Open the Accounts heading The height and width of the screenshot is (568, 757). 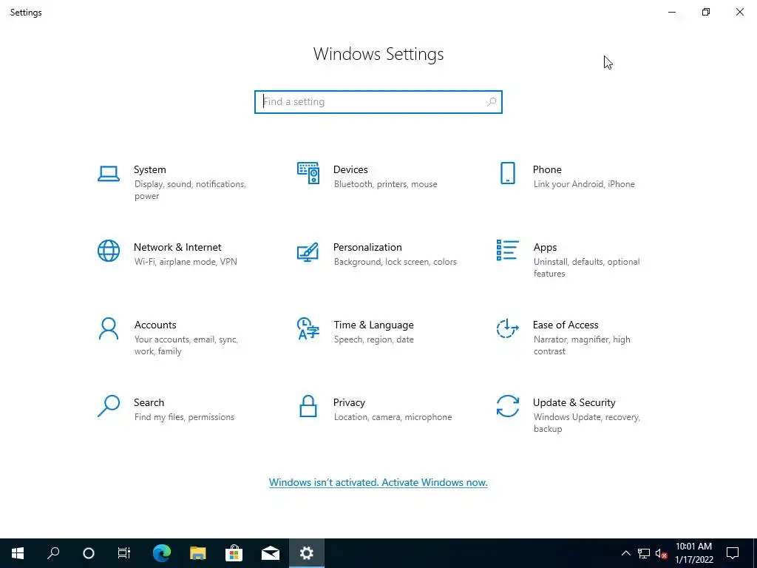coord(155,325)
